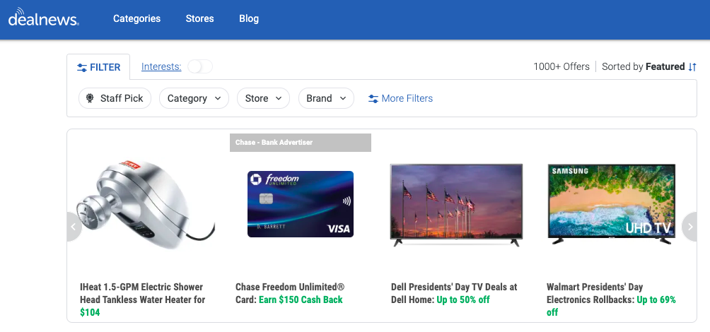710x332 pixels.
Task: Click the Staff Pick ribbon icon
Action: click(x=91, y=99)
